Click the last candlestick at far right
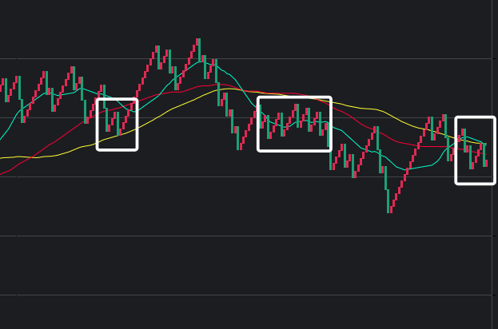Image resolution: width=498 pixels, height=329 pixels. (x=484, y=156)
